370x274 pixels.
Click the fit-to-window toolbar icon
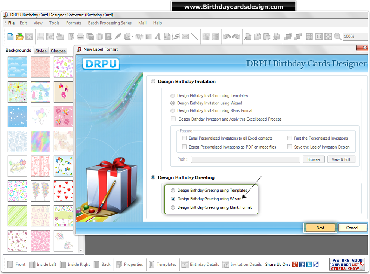coord(328,37)
